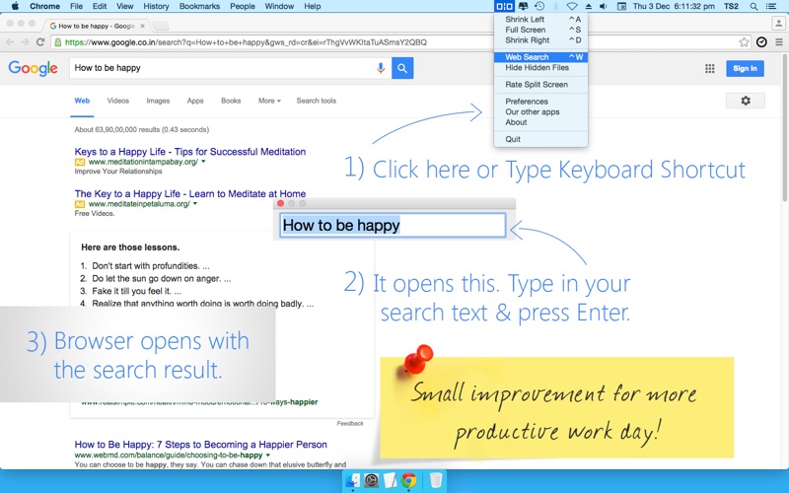
Task: Select Web Search from the menu
Action: (527, 57)
